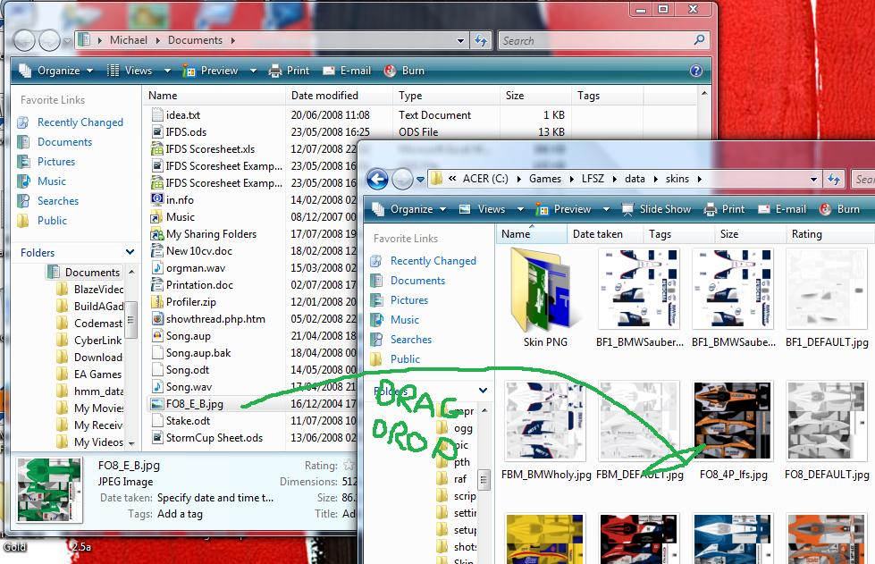Click the refresh icon in skins window address bar
Screen dimensions: 875x564
(833, 179)
